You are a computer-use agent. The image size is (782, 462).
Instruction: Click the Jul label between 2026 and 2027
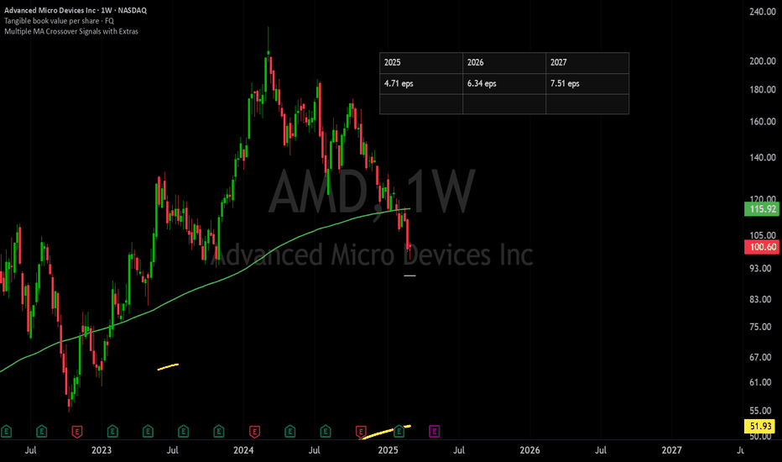(x=601, y=450)
